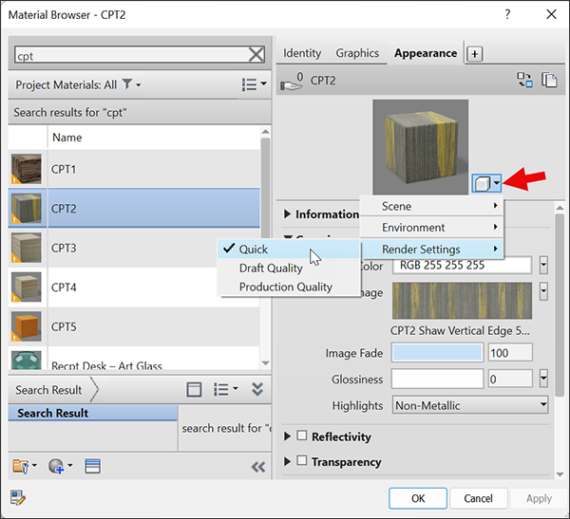Open the Highlights Non-Metallic dropdown

470,405
